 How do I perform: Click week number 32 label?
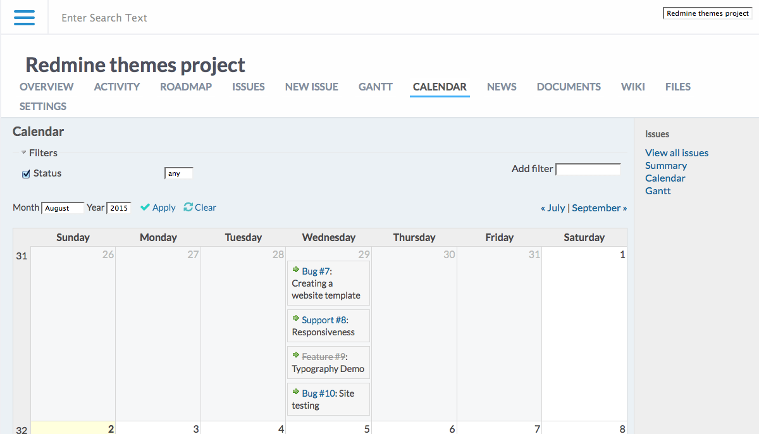click(22, 430)
